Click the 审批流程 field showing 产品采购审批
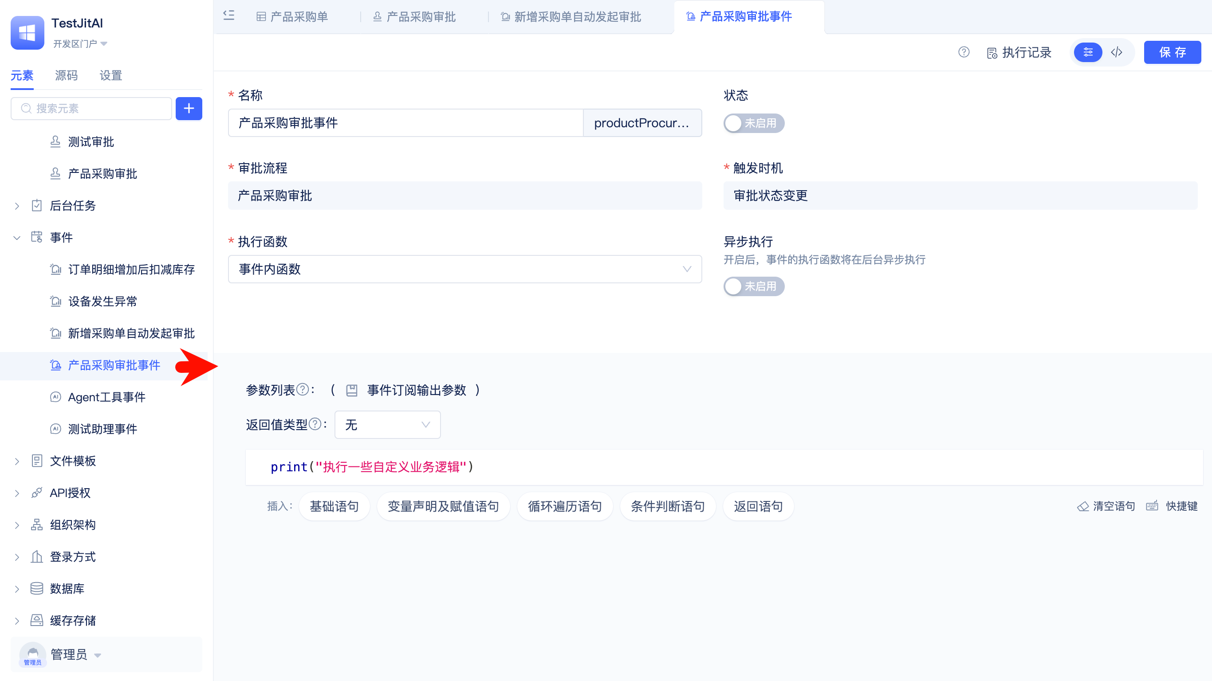The height and width of the screenshot is (681, 1212). (x=465, y=196)
